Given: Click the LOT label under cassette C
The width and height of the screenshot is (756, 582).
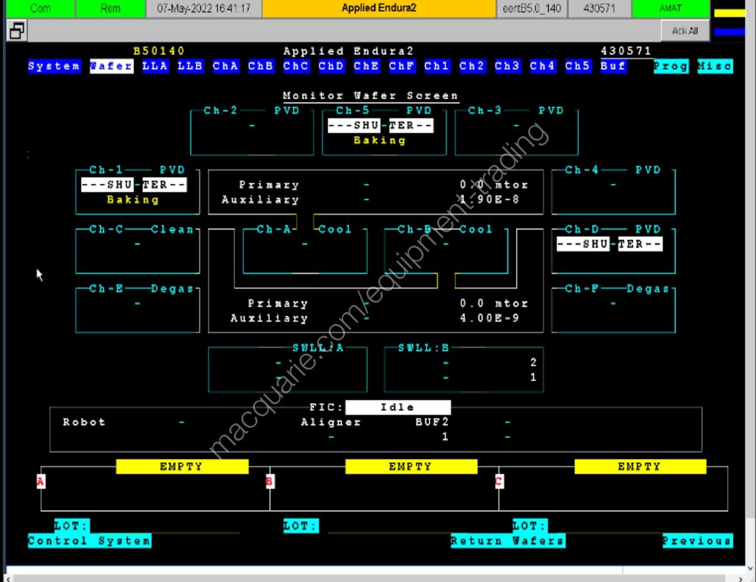Looking at the screenshot, I should click(x=530, y=526).
